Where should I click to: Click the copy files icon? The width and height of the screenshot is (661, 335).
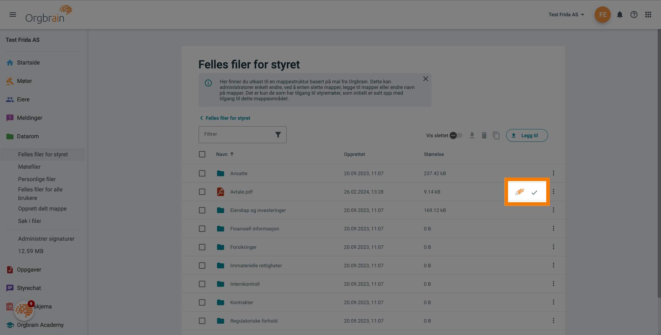(496, 135)
